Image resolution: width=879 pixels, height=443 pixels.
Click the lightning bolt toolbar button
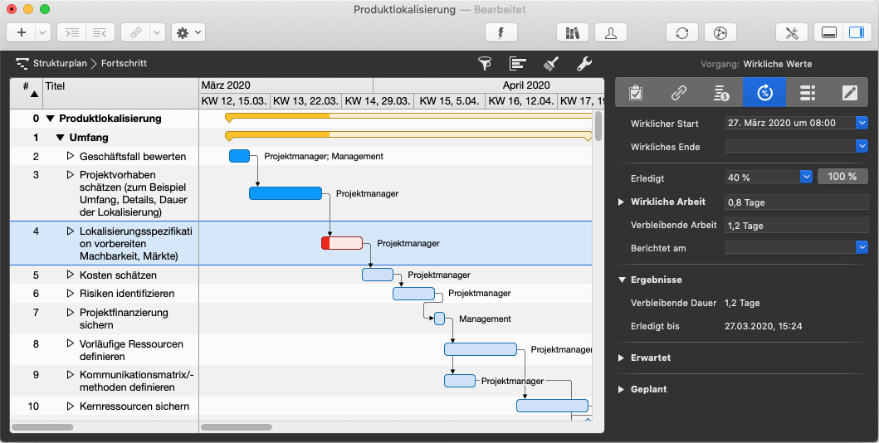[x=501, y=32]
